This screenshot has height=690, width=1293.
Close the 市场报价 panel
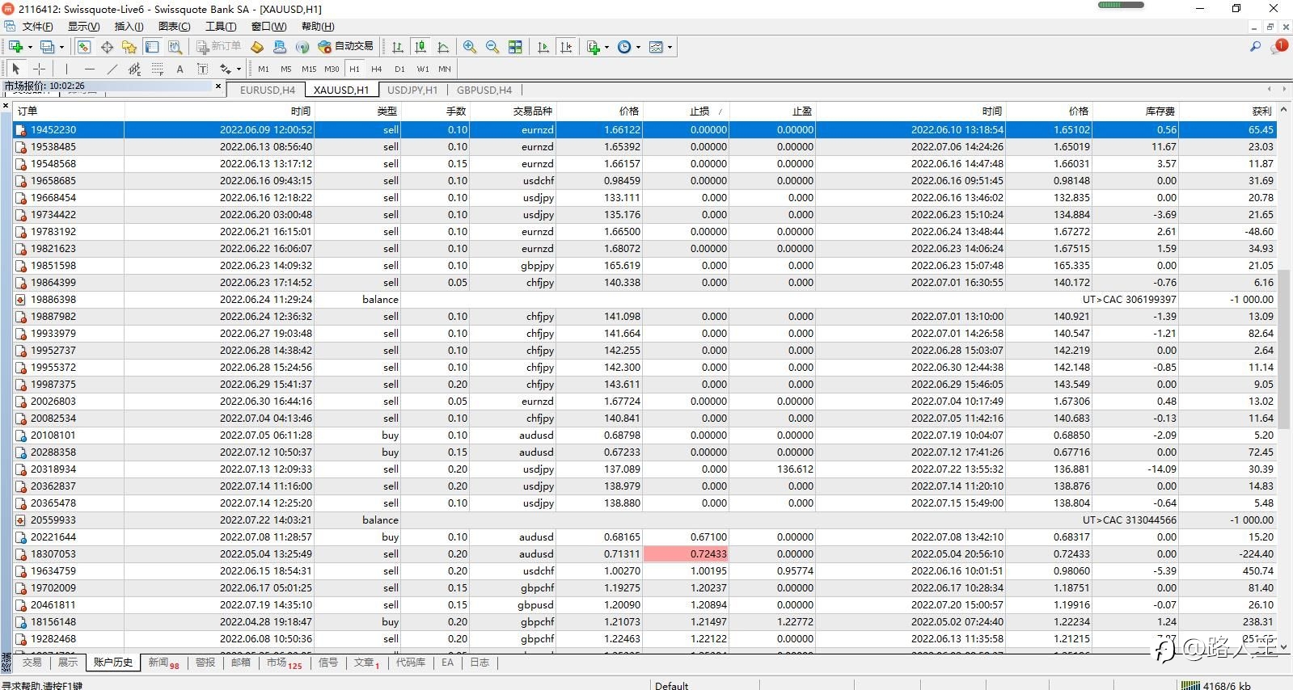pyautogui.click(x=218, y=86)
